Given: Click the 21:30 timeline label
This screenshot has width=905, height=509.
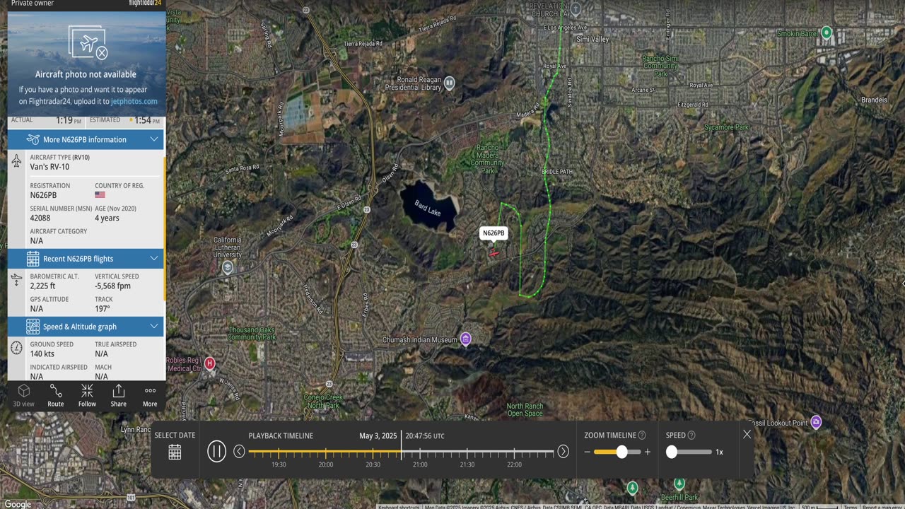Looking at the screenshot, I should pyautogui.click(x=467, y=464).
